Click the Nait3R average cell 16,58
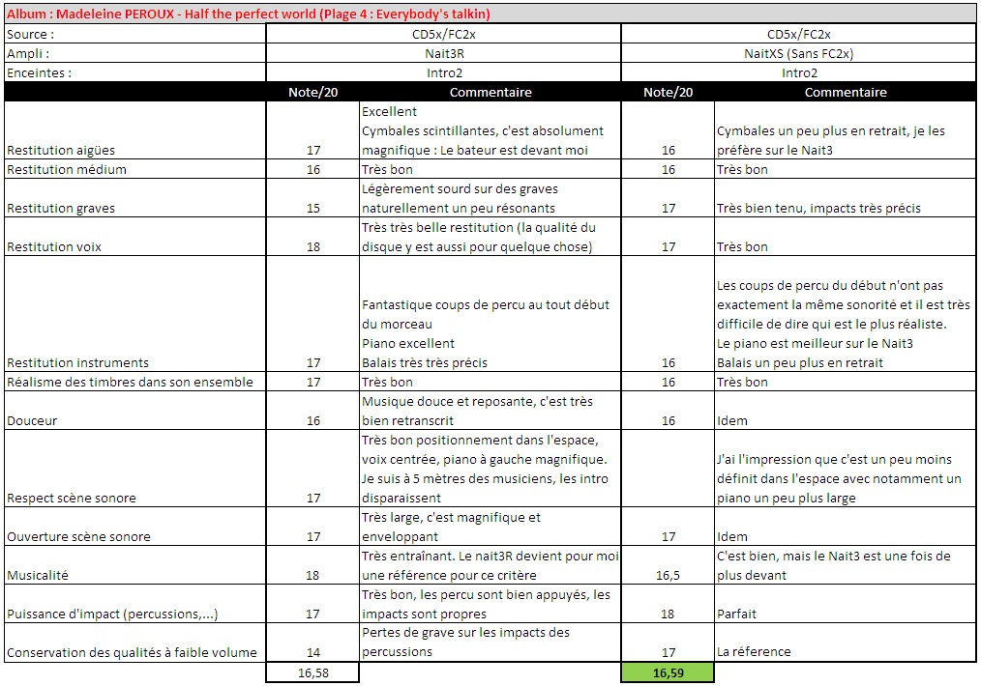The width and height of the screenshot is (981, 686). pos(312,672)
